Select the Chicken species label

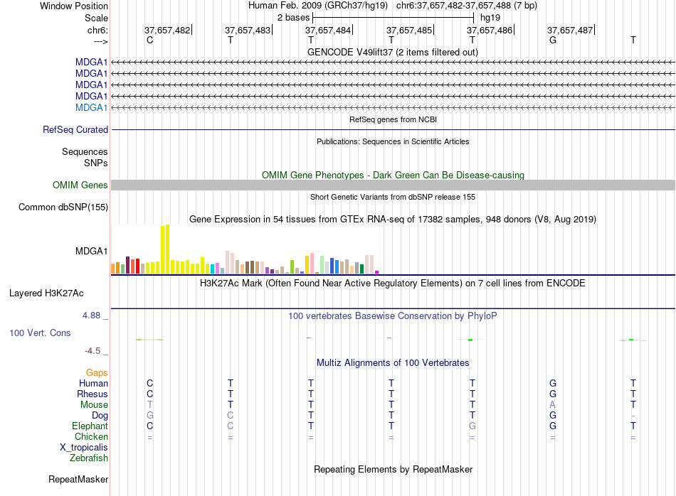tap(91, 436)
